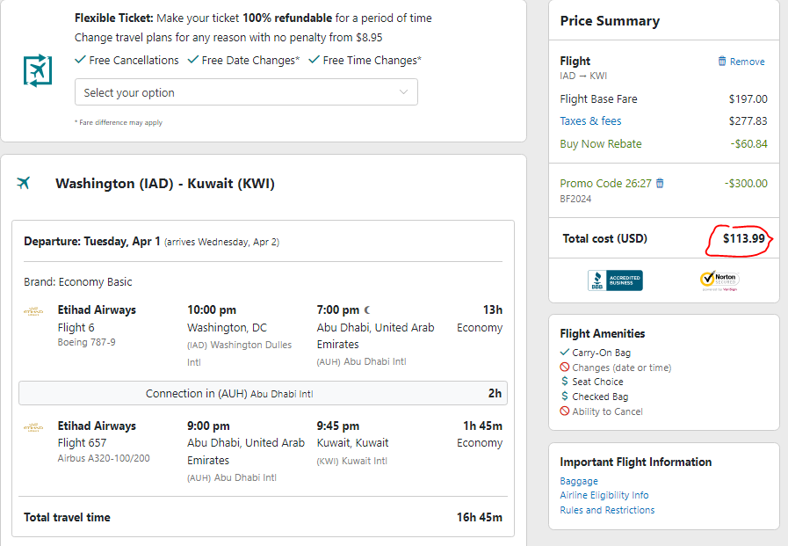Screen dimensions: 788x546
Task: Click the airplane icon beside Washington (IAD)
Action: (x=23, y=183)
